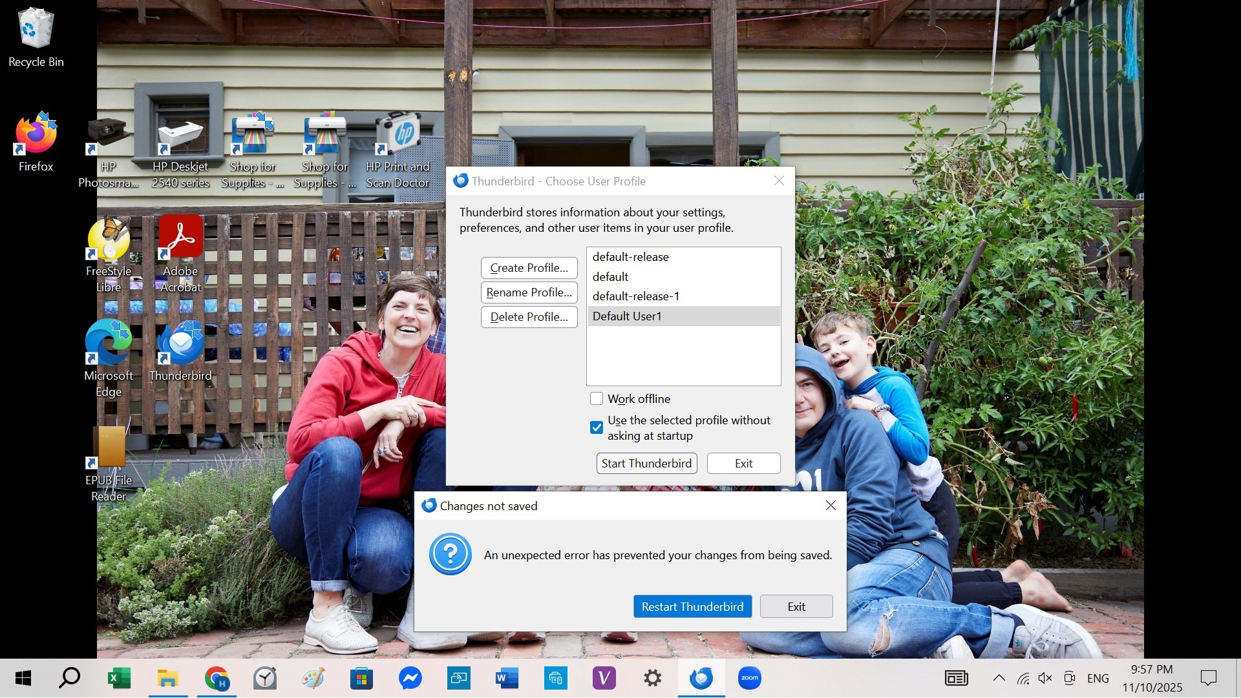Click Thunderbird icon in taskbar

coord(701,678)
